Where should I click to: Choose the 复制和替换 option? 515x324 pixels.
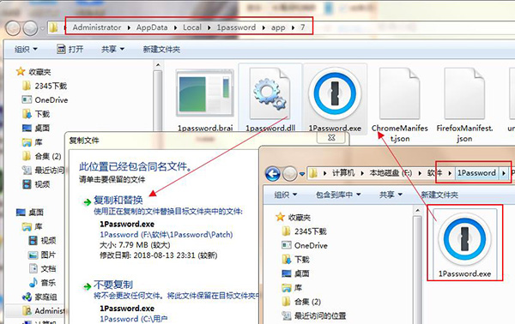point(118,200)
